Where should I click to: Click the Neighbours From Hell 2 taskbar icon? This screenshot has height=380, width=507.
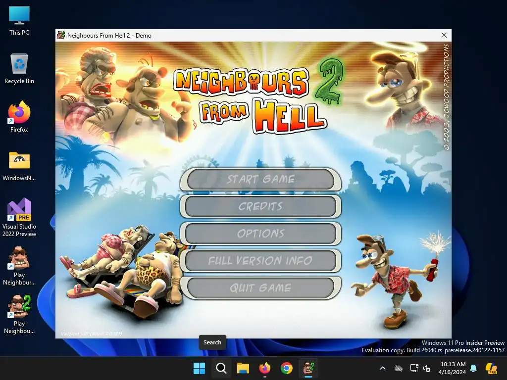coord(308,368)
